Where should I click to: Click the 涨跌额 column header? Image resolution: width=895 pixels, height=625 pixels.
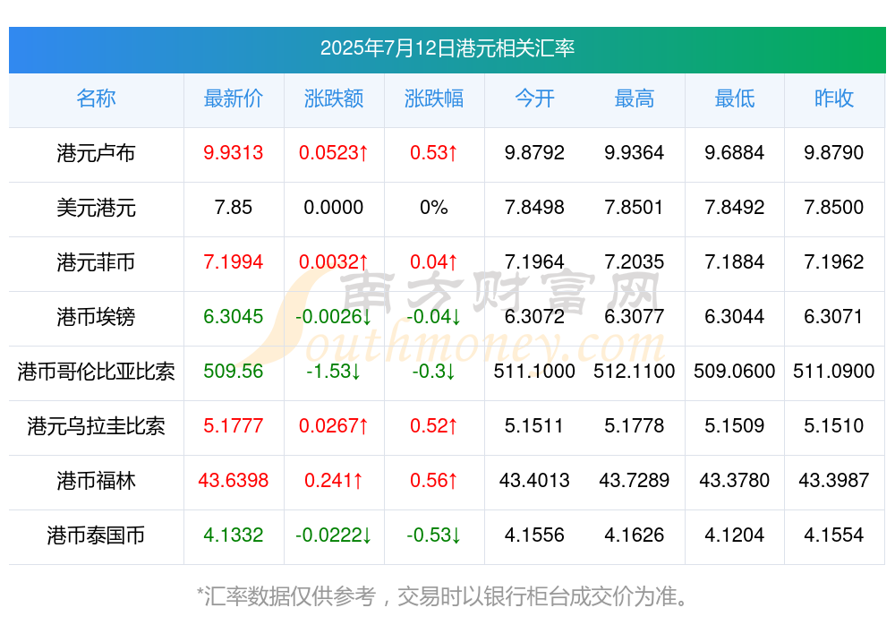(333, 98)
